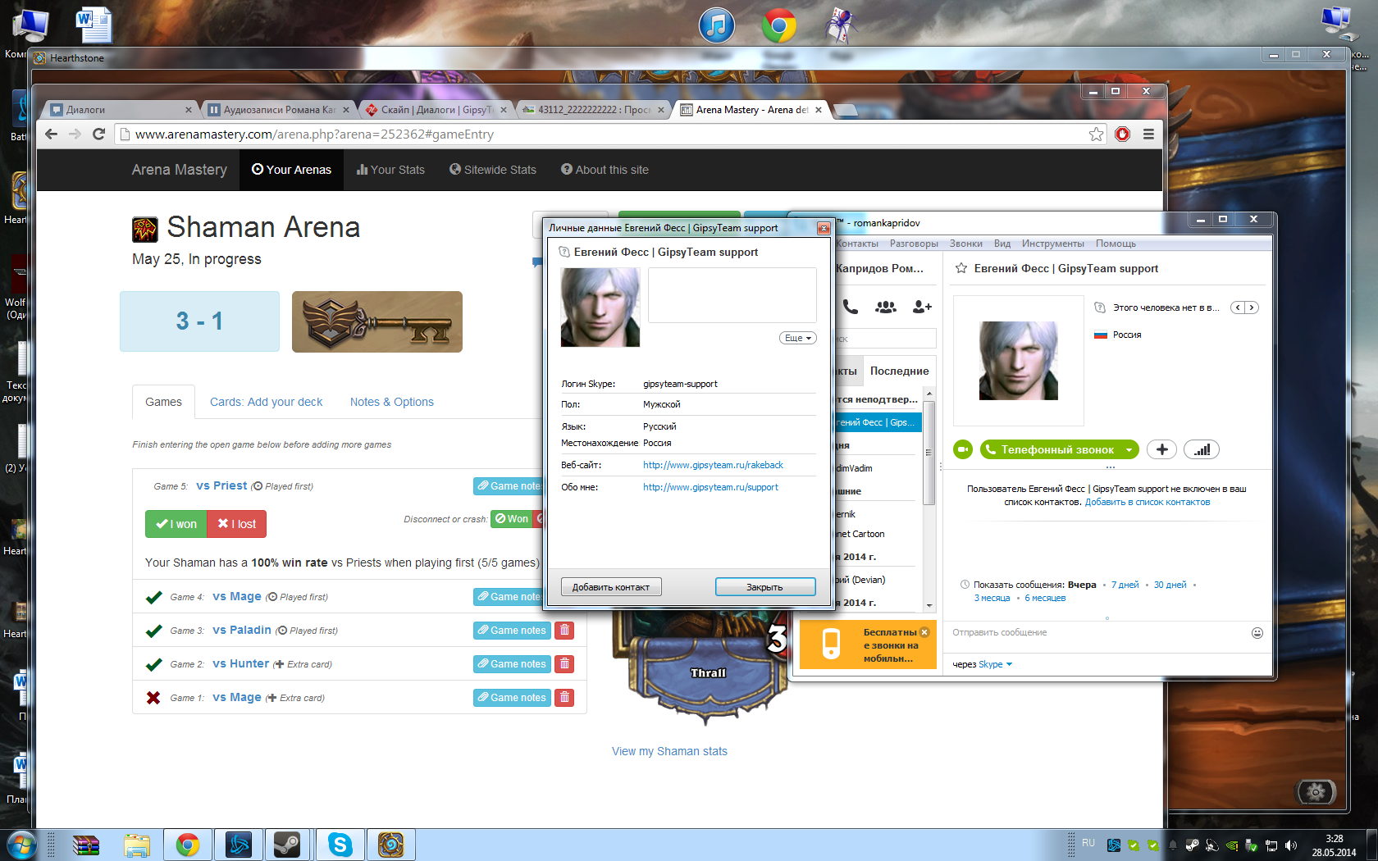Image resolution: width=1378 pixels, height=861 pixels.
Task: Open Hearthstone settings gear
Action: click(1316, 791)
